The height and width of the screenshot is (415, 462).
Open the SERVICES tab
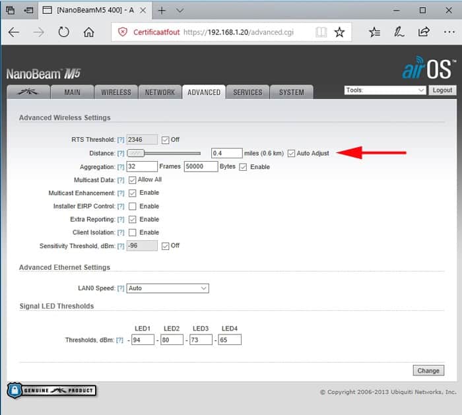(247, 92)
